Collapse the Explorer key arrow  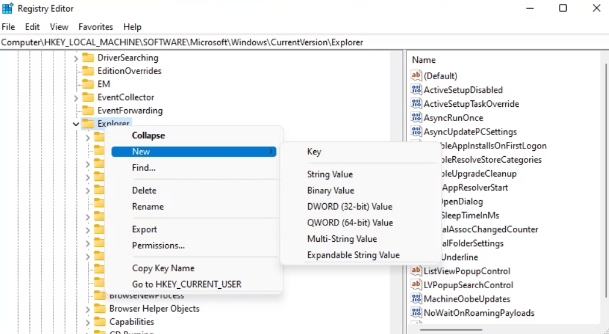pyautogui.click(x=76, y=124)
